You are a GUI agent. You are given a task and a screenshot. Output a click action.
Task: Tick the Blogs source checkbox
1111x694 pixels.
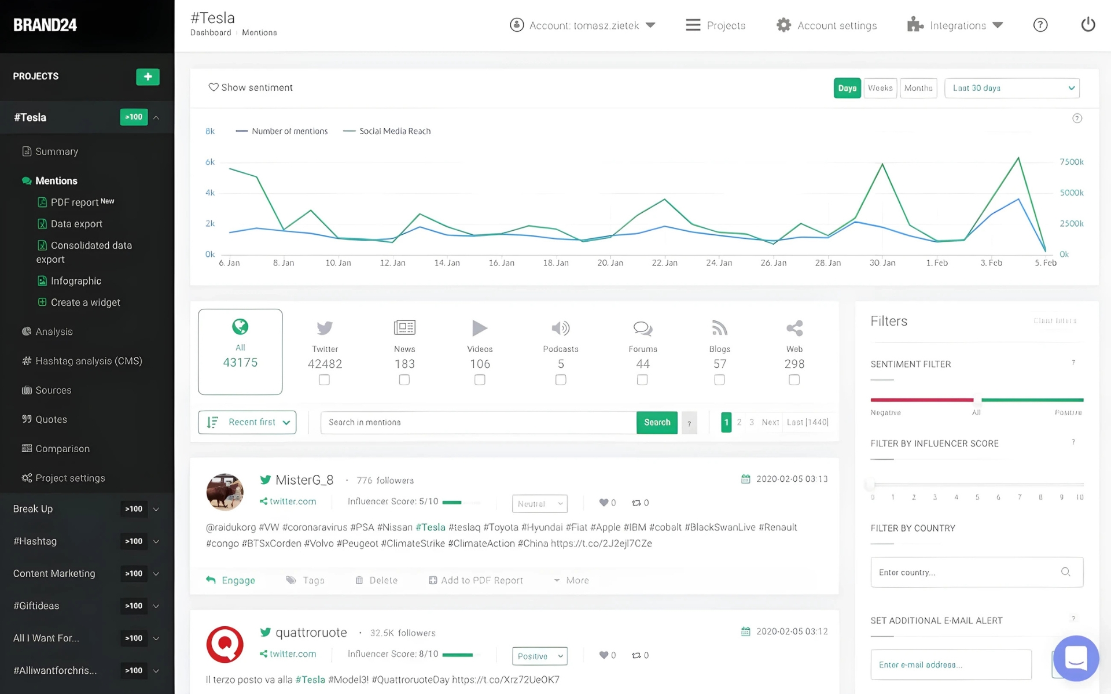(719, 380)
